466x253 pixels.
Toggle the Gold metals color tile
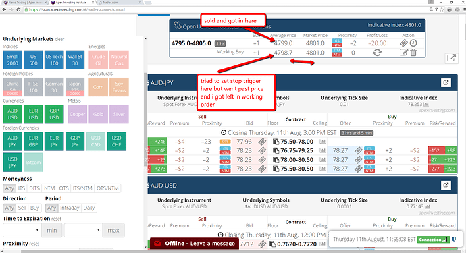click(x=99, y=114)
